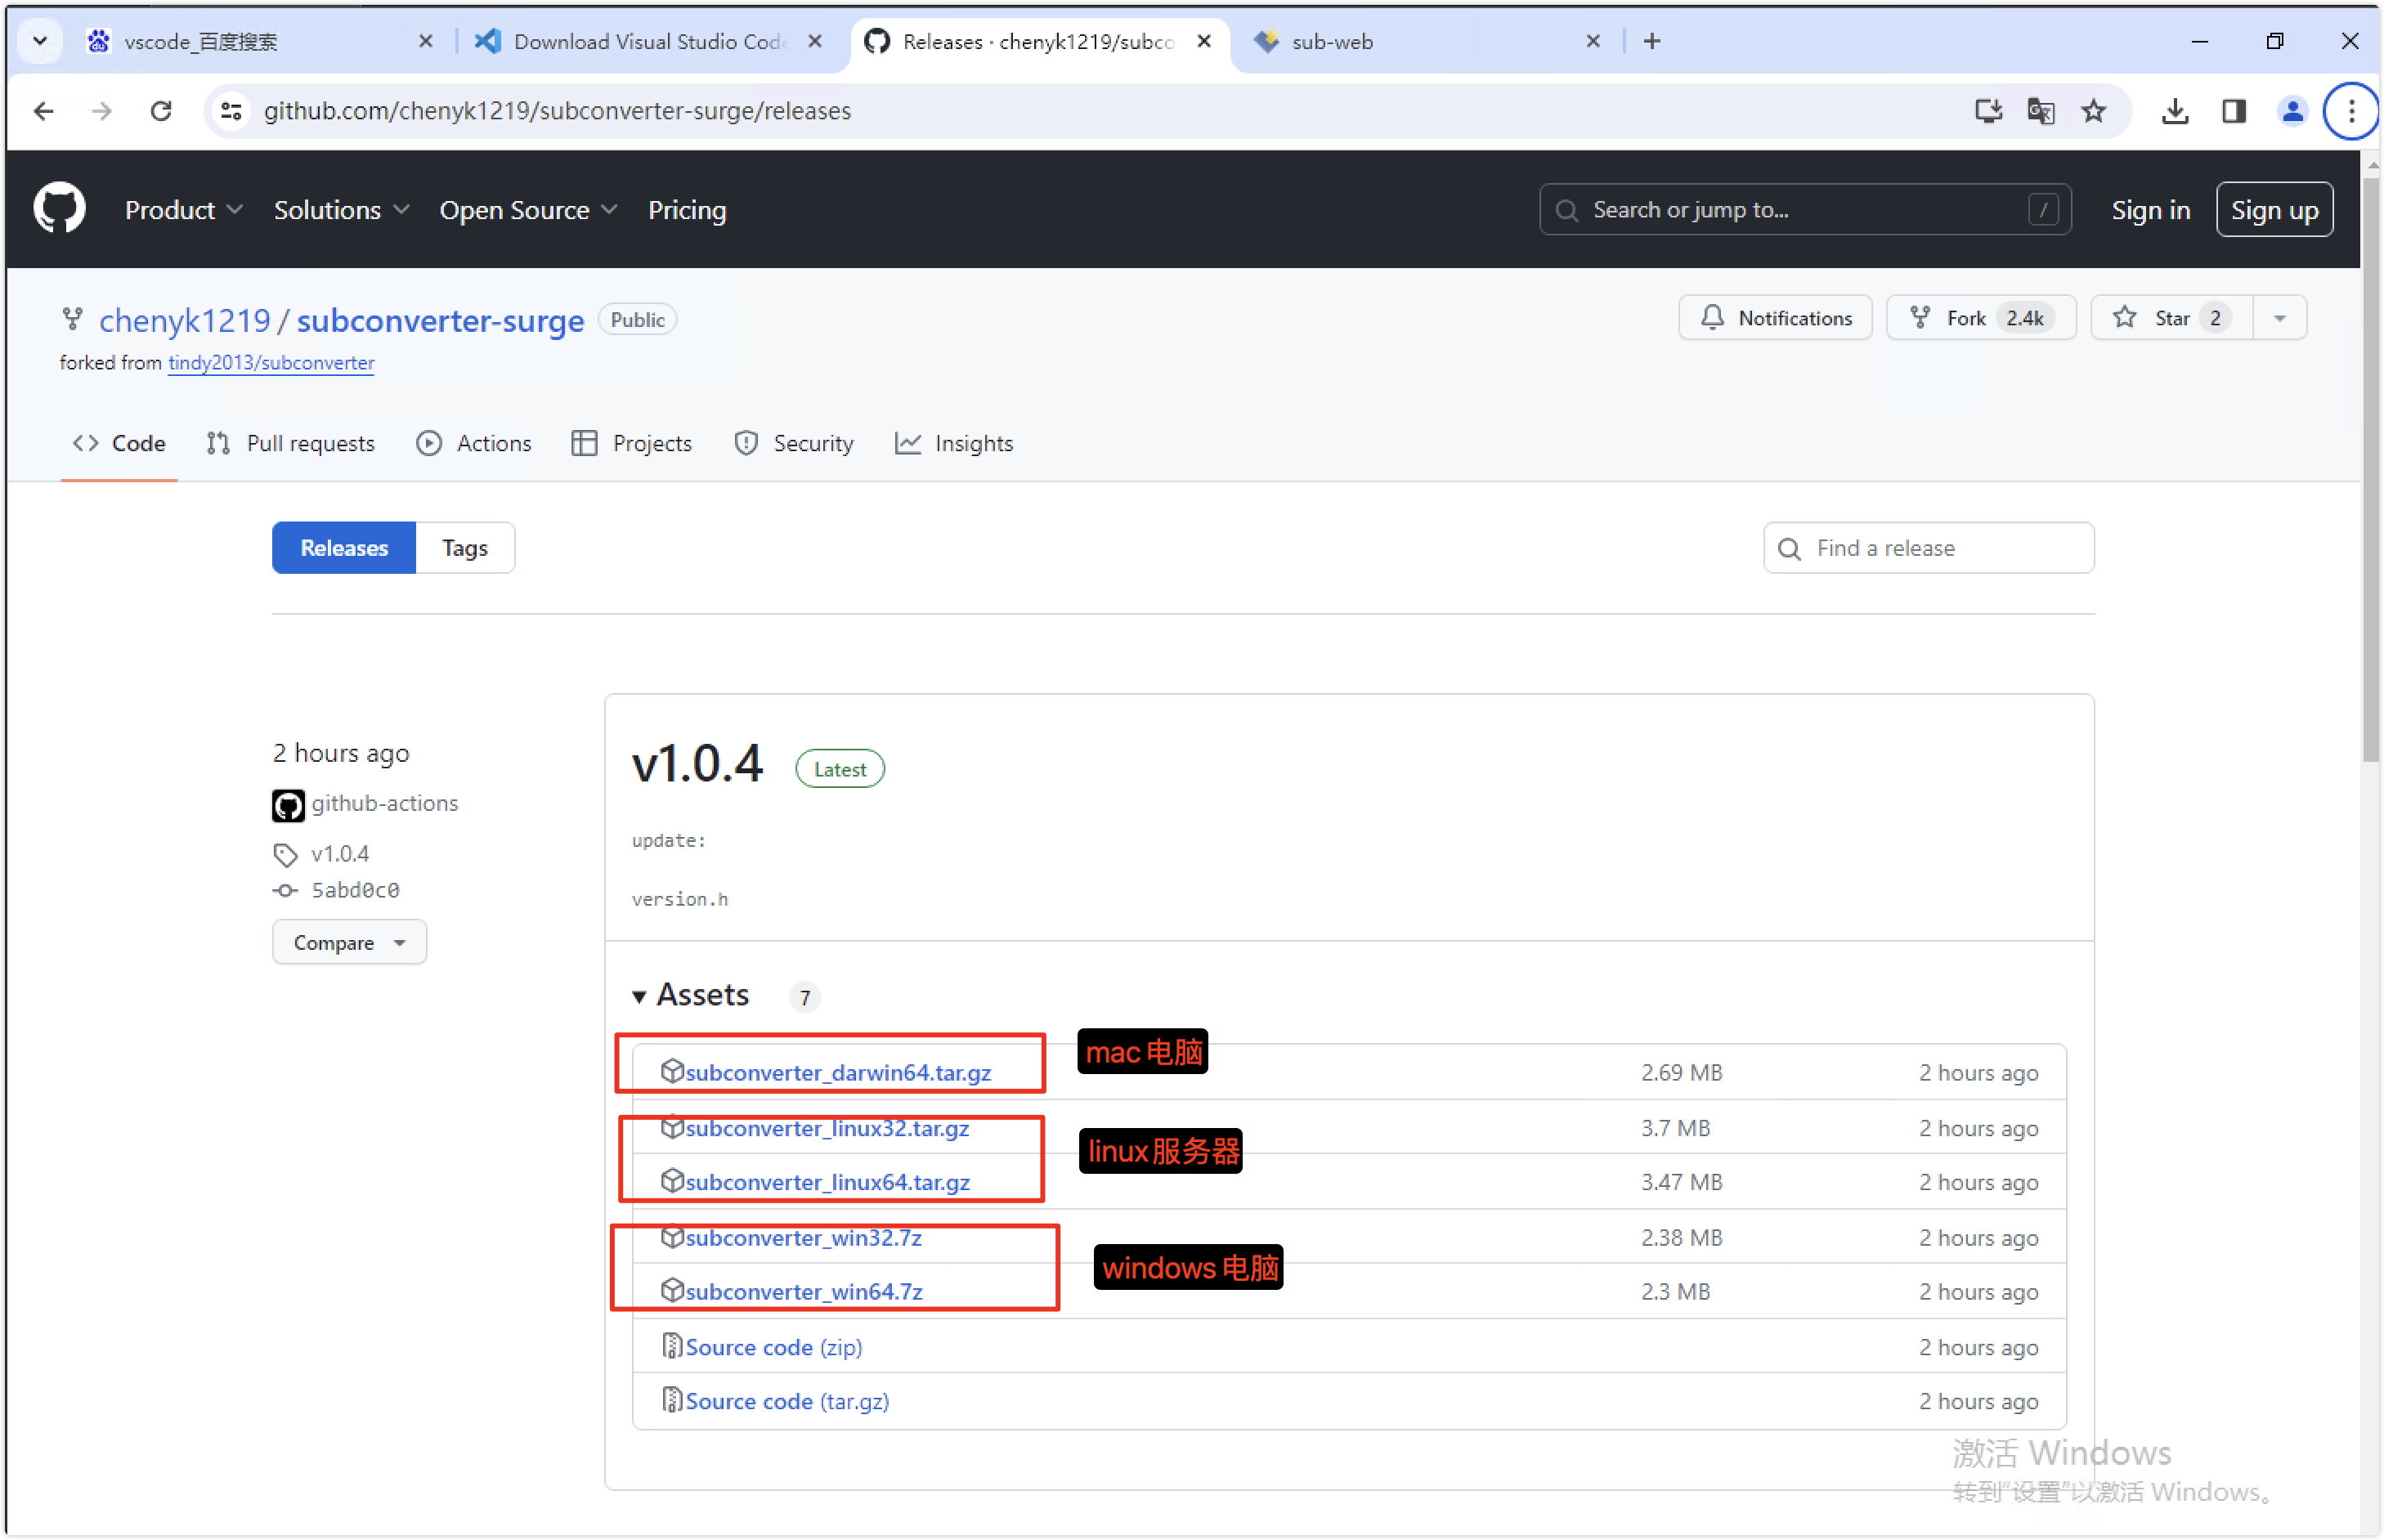Bookmark page with star icon
This screenshot has width=2384, height=1540.
(x=2094, y=111)
